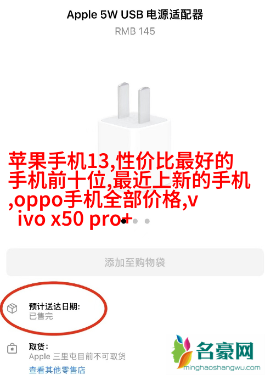Select the second gray carousel dot
The width and height of the screenshot is (265, 375).
pyautogui.click(x=136, y=221)
